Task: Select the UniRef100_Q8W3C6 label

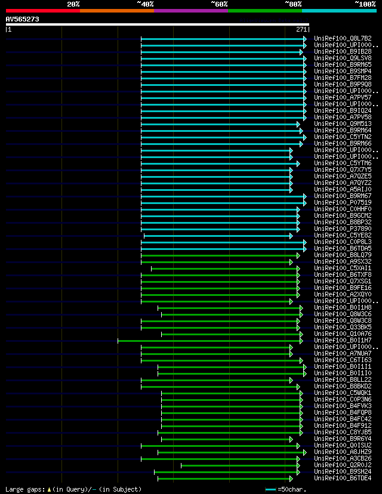Action: 343,314
